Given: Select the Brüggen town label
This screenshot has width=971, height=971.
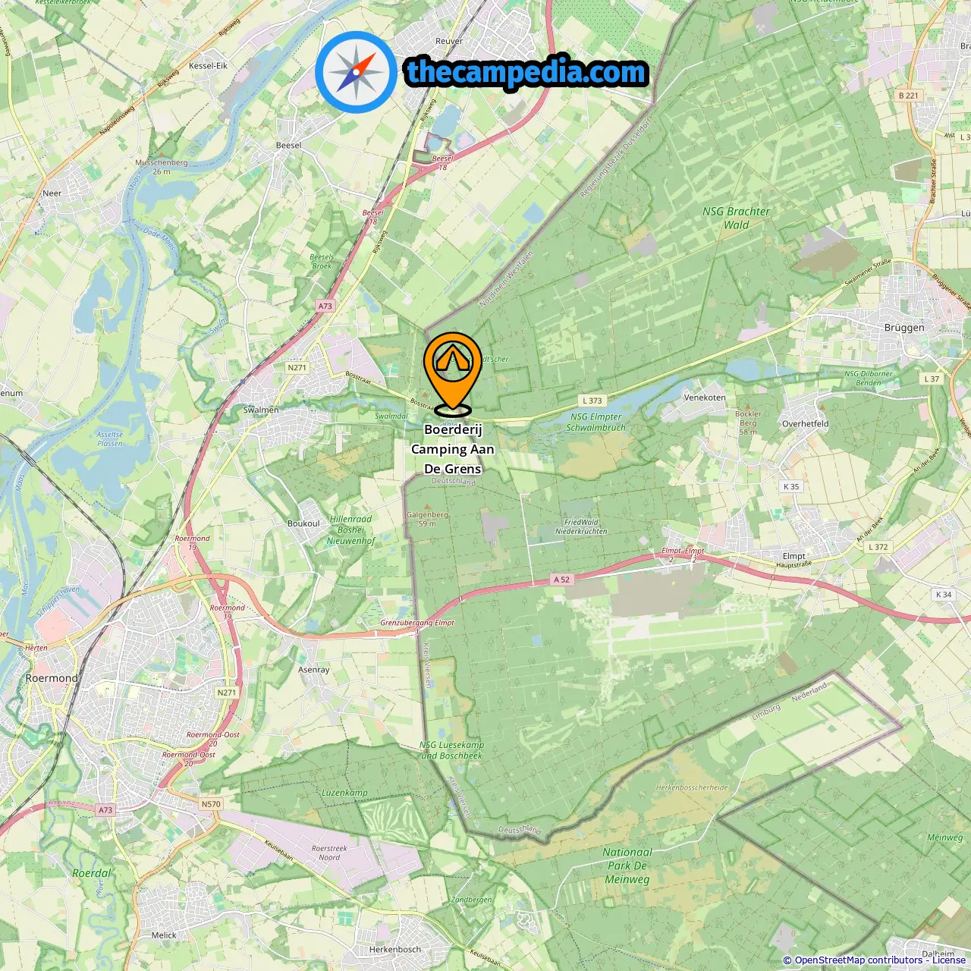Looking at the screenshot, I should (x=904, y=328).
